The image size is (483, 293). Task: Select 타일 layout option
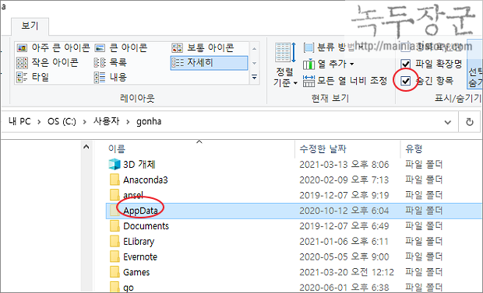[x=33, y=77]
